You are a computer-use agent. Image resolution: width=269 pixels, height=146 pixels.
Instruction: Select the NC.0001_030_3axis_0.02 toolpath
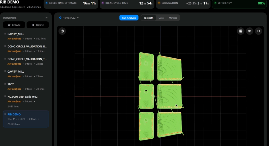26,102
